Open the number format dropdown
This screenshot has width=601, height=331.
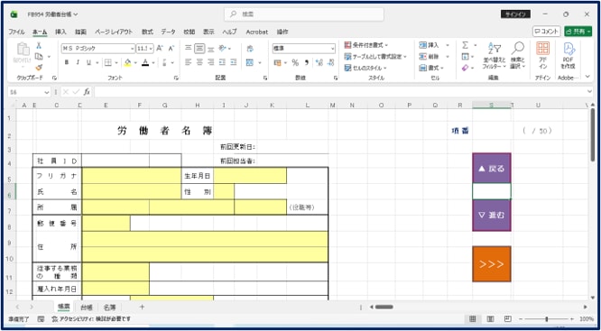point(332,49)
